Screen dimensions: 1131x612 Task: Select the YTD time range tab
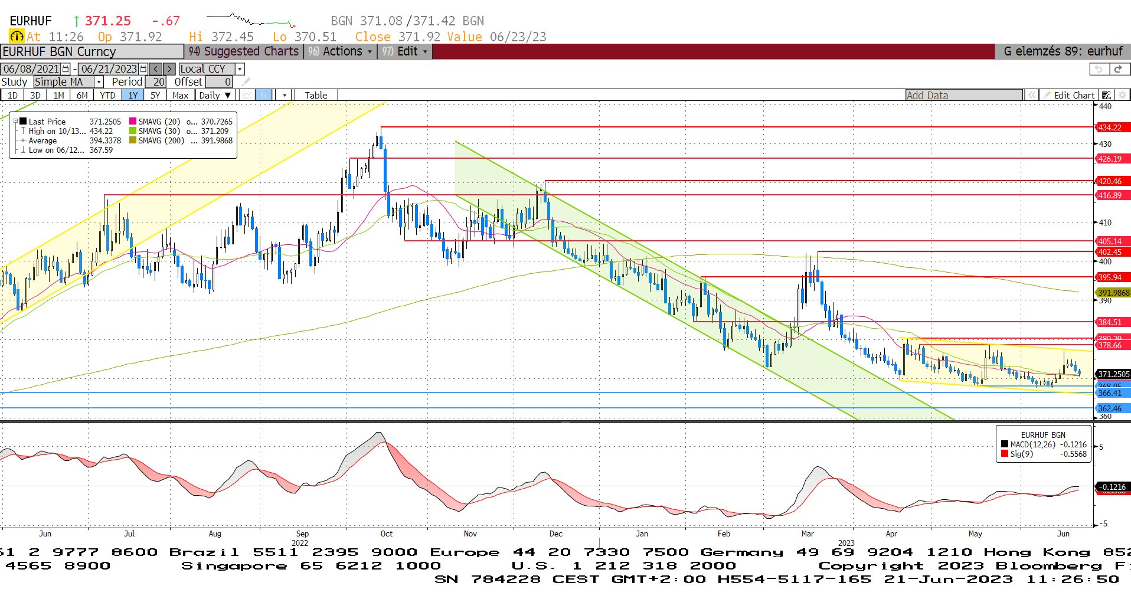click(107, 95)
